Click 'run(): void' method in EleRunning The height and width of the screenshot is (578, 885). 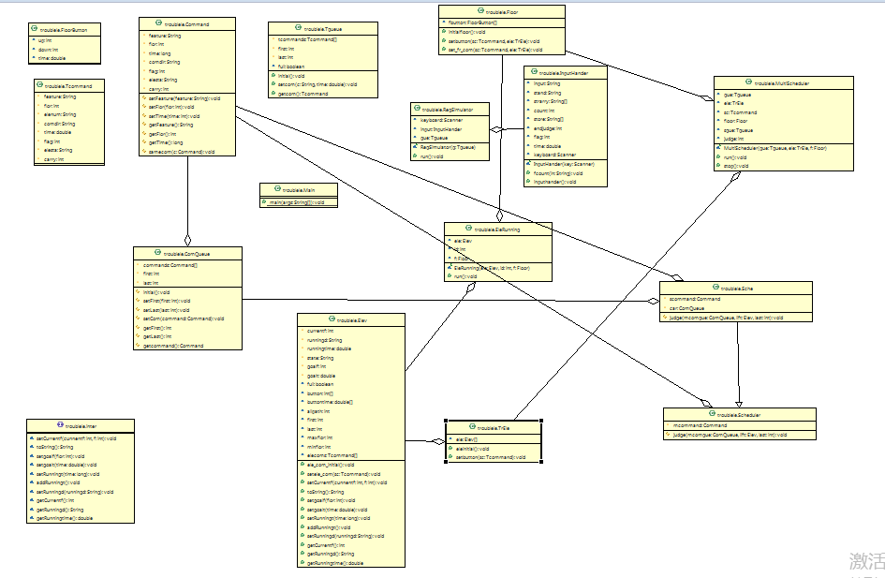465,276
